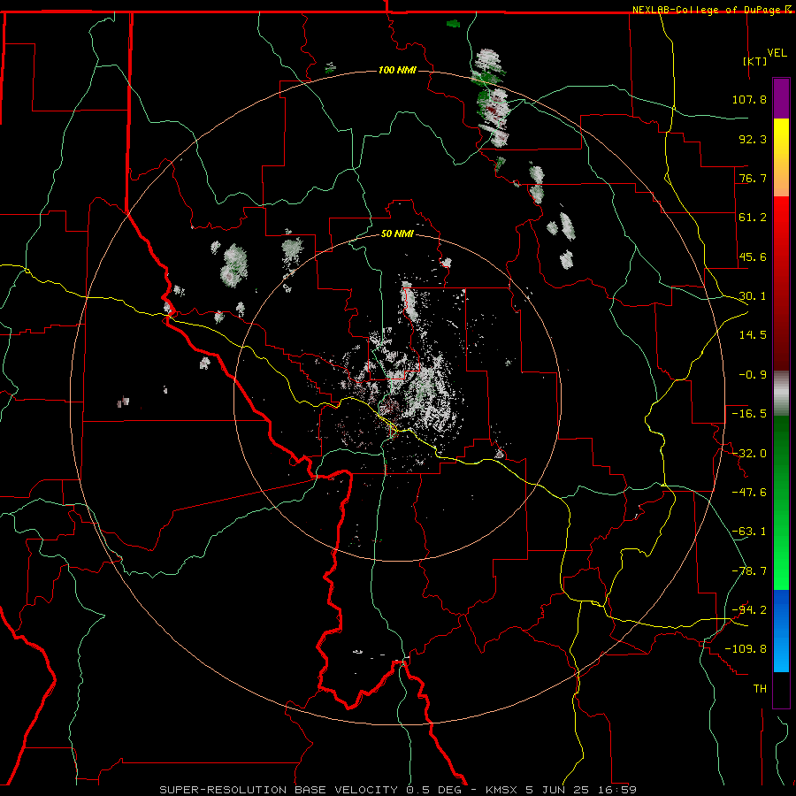Click the SUPER-RESOLUTION BASE VELOCITY caption text
Viewport: 796px width, 796px height.
(x=280, y=790)
